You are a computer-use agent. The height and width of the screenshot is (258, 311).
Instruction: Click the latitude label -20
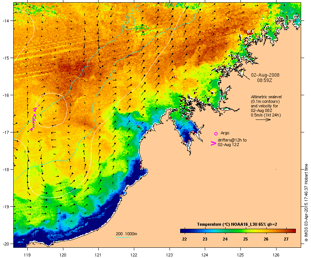(x=6, y=244)
